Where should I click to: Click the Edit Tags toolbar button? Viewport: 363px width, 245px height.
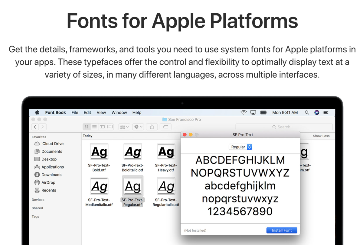click(166, 127)
